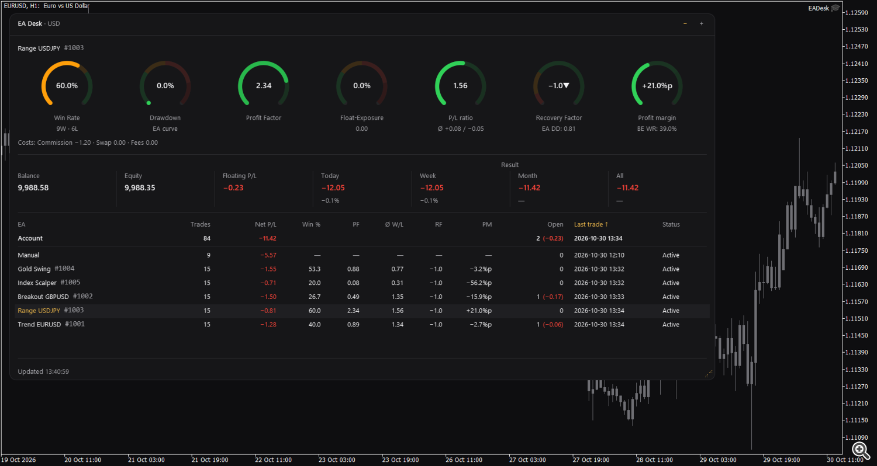
Task: Click the Month result value −11.42
Action: pyautogui.click(x=529, y=188)
